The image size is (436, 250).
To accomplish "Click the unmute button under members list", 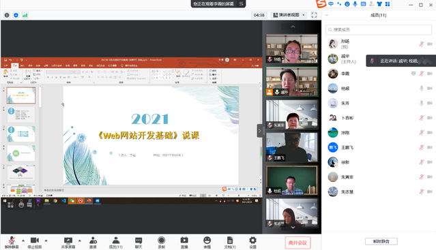I will [381, 241].
